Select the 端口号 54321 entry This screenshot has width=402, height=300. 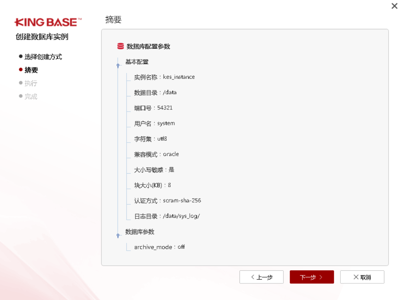(x=153, y=108)
